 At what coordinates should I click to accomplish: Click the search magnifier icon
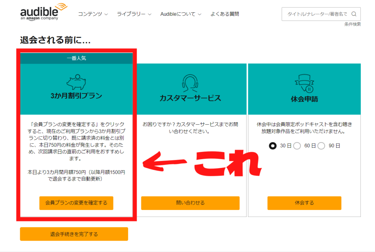click(x=354, y=14)
